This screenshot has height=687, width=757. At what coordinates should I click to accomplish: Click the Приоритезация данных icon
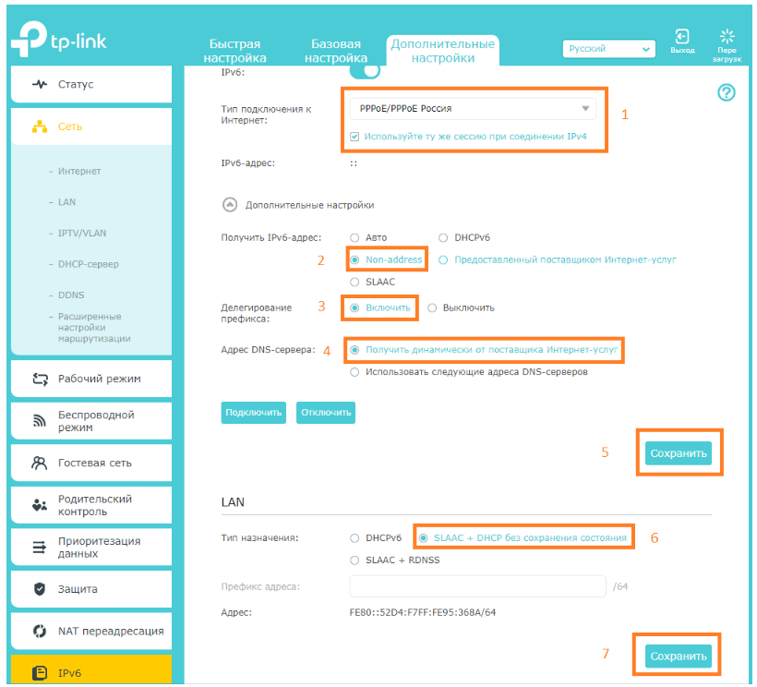pos(40,547)
